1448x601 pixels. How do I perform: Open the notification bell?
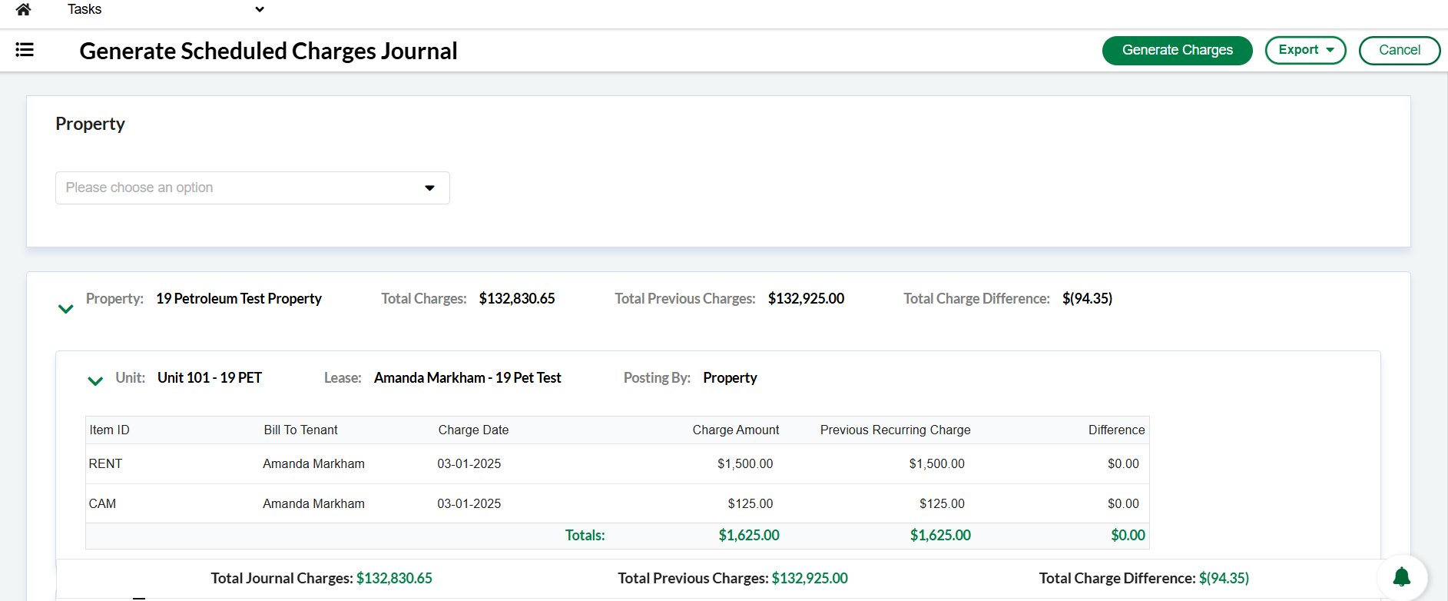[x=1402, y=577]
